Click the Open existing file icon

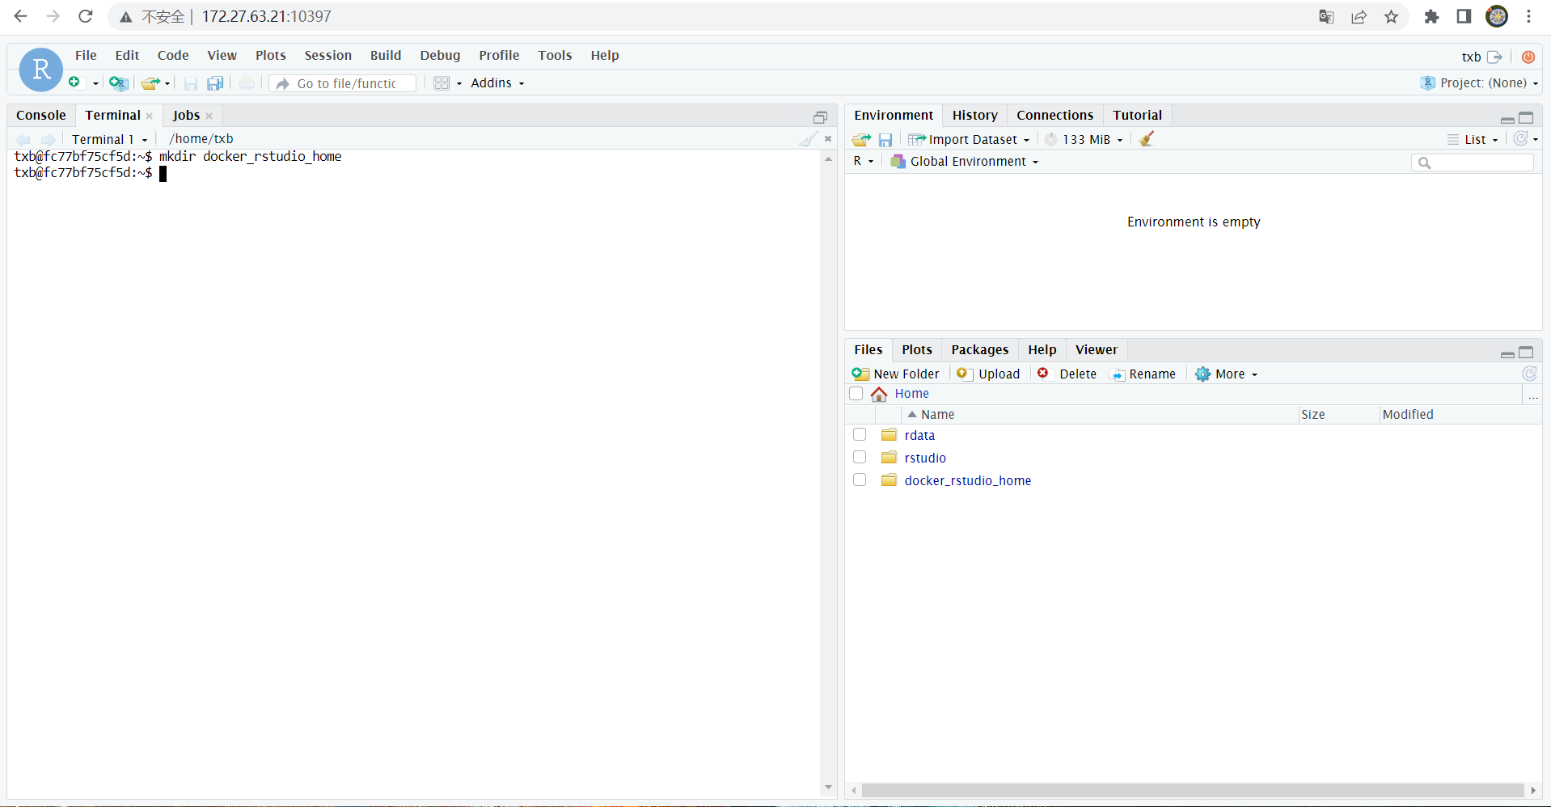coord(150,83)
